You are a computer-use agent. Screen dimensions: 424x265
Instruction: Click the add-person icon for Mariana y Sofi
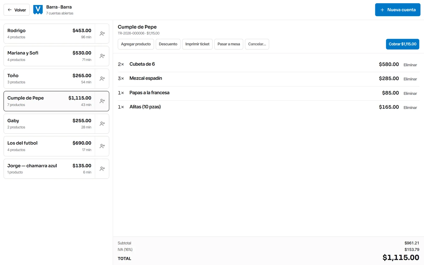(102, 56)
